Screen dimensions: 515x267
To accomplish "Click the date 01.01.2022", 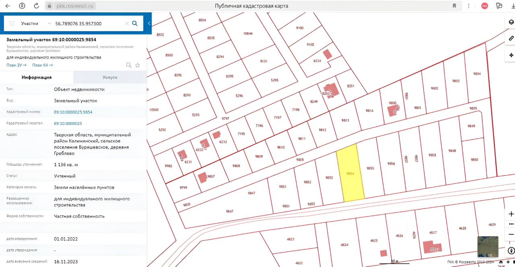I will (x=66, y=239).
